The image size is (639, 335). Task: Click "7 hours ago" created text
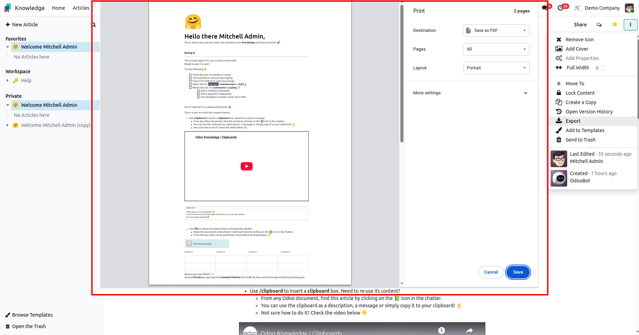604,173
